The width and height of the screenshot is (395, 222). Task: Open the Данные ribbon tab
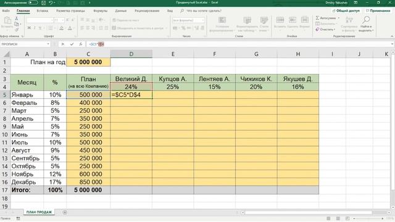point(121,11)
